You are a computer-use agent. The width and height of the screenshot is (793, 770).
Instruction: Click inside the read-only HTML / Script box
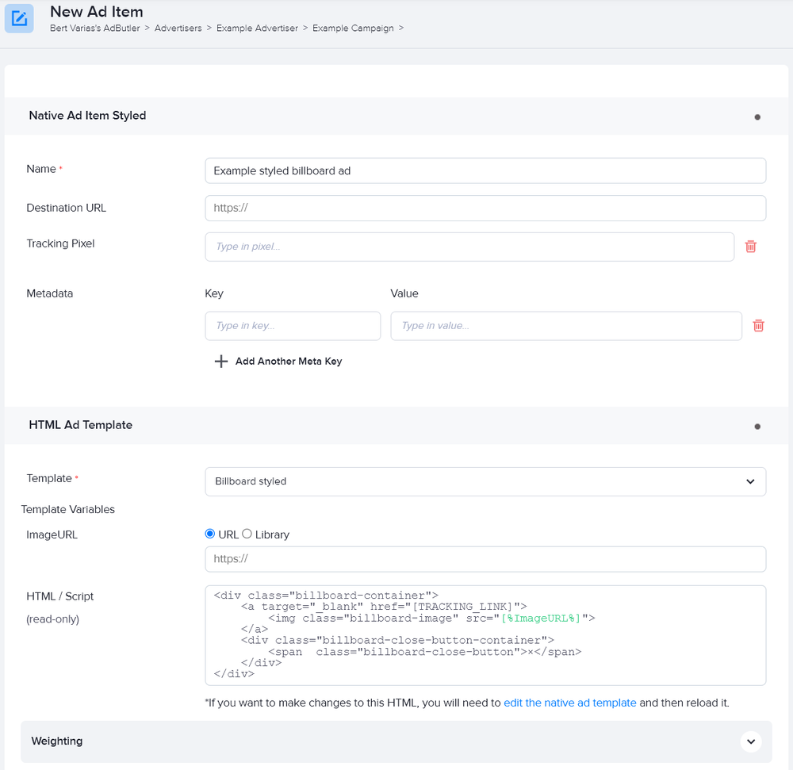[x=485, y=635]
